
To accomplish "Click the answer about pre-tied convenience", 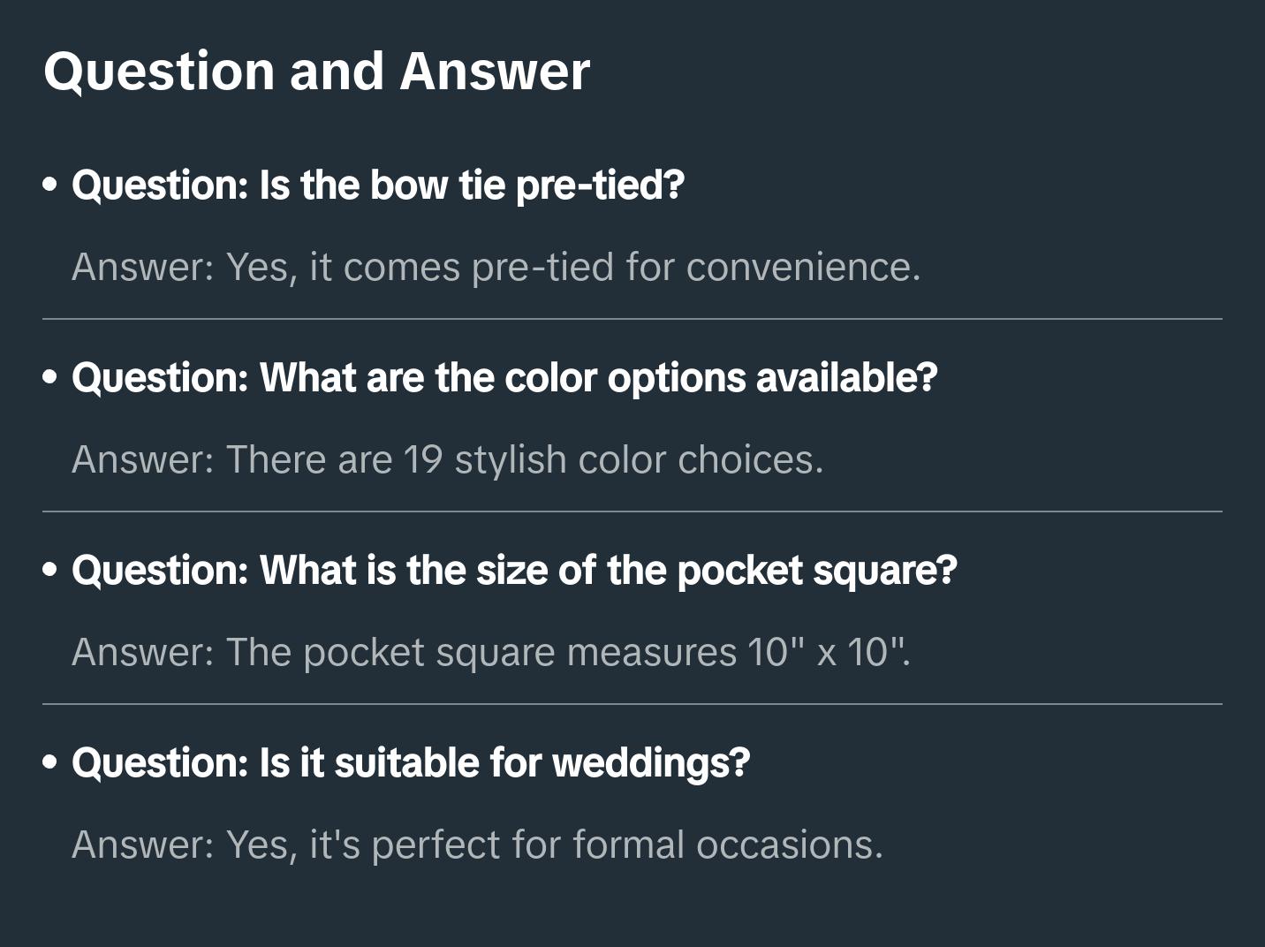I will pyautogui.click(x=496, y=267).
